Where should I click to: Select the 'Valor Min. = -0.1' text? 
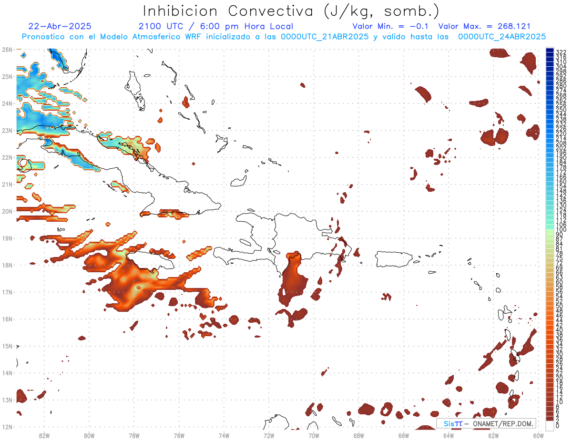(x=390, y=26)
